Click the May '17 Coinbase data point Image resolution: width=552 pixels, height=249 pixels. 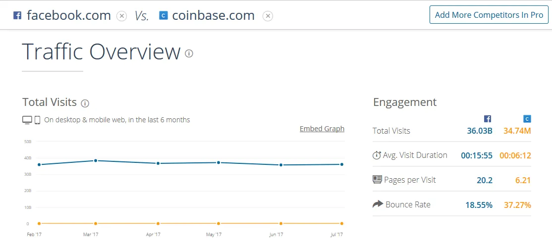tap(218, 223)
